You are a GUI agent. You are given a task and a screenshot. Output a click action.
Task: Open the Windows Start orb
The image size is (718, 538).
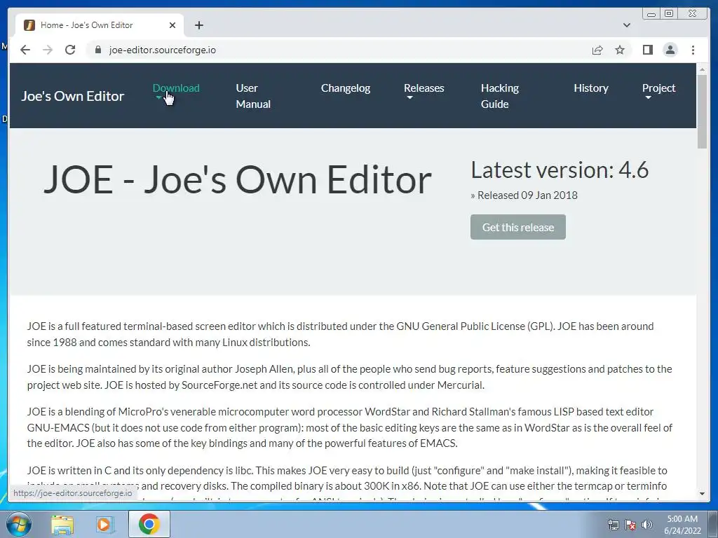pyautogui.click(x=19, y=524)
